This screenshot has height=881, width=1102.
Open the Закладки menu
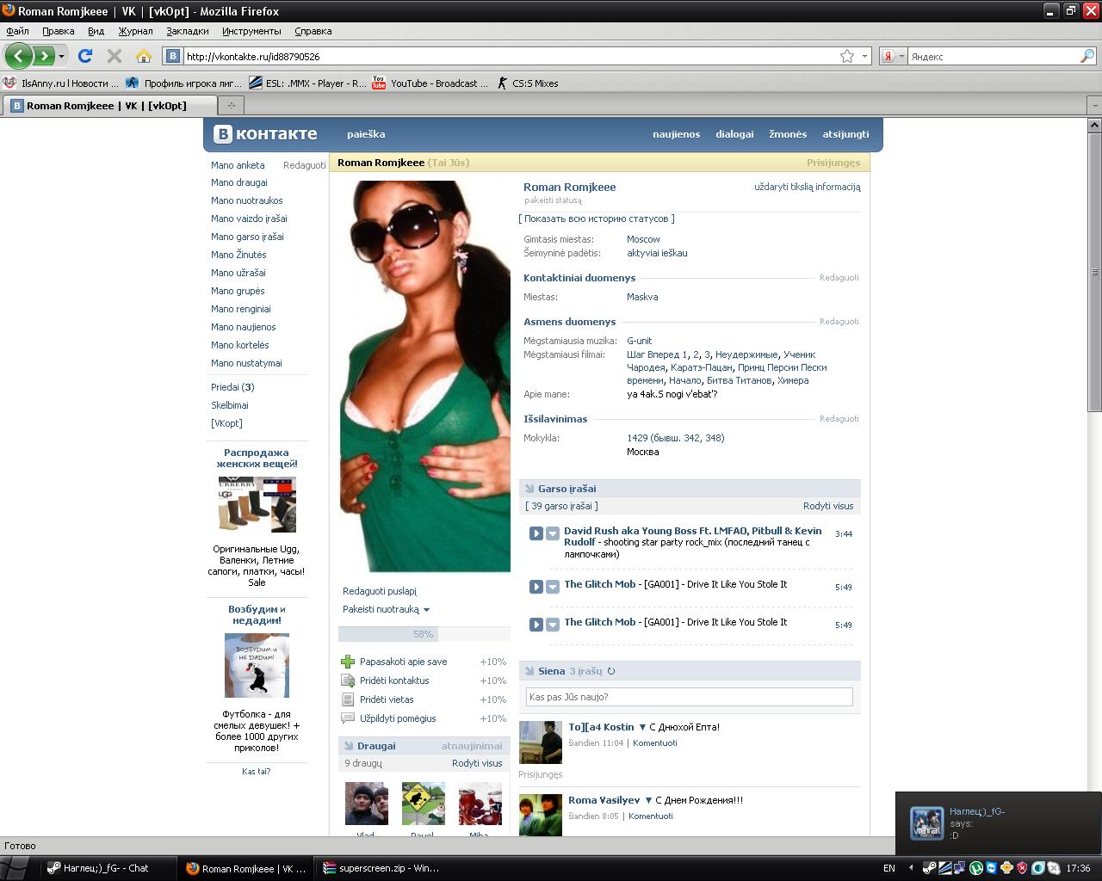click(188, 31)
